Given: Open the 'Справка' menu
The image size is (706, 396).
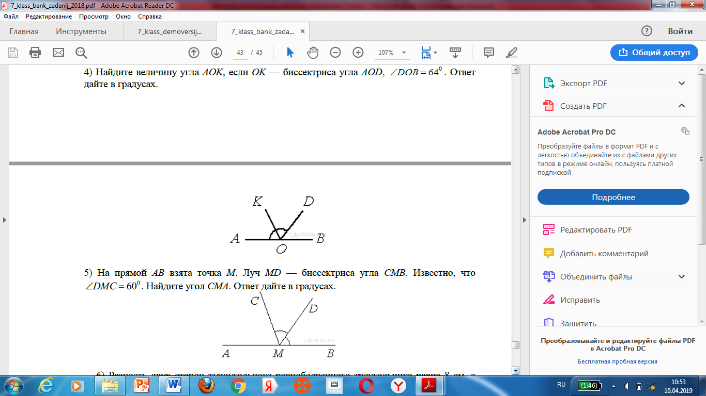Looking at the screenshot, I should click(150, 16).
